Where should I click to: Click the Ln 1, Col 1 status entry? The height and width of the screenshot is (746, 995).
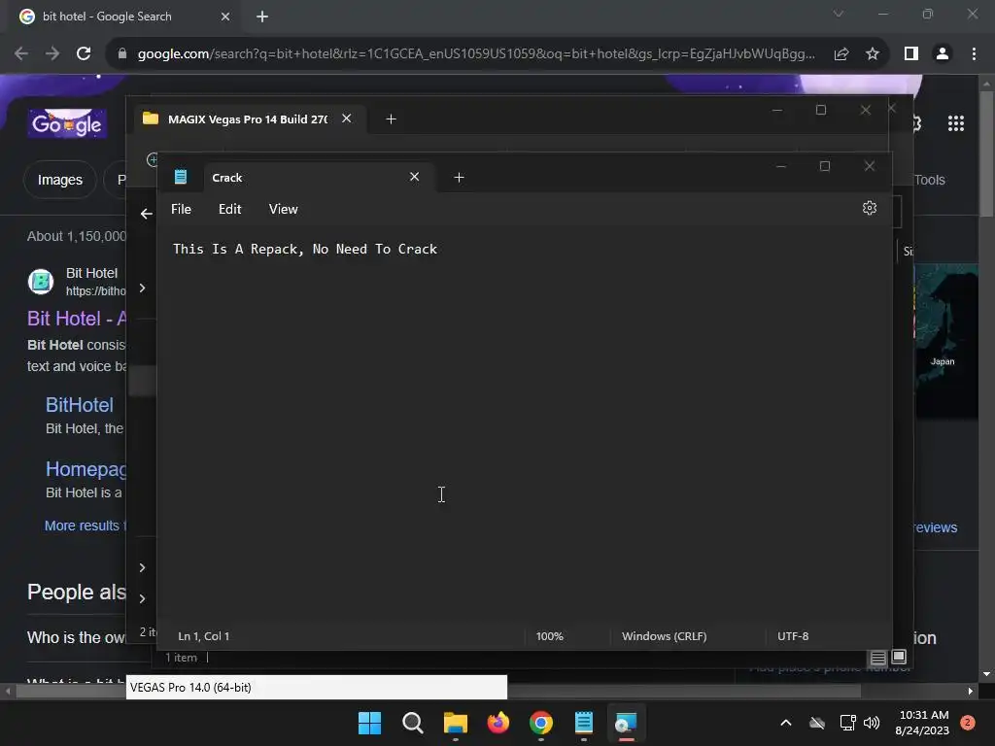(204, 635)
